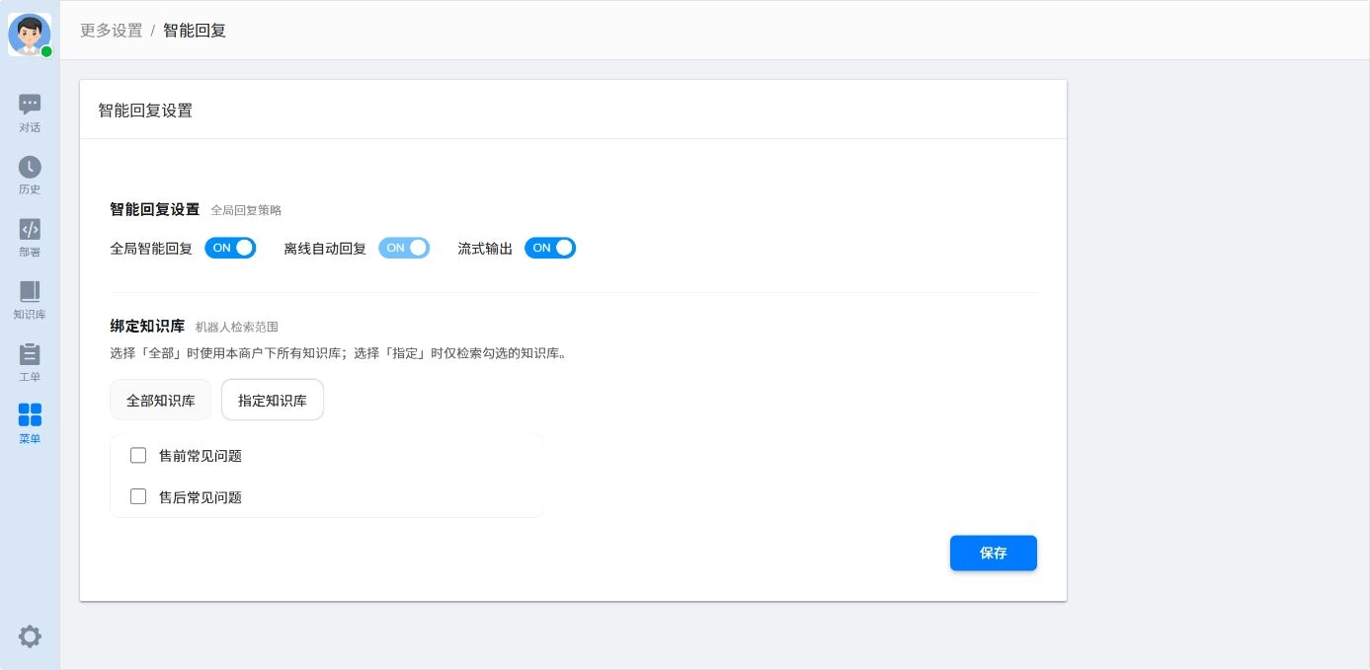Open the 菜单 grid icon
This screenshot has width=1370, height=670.
(x=30, y=414)
